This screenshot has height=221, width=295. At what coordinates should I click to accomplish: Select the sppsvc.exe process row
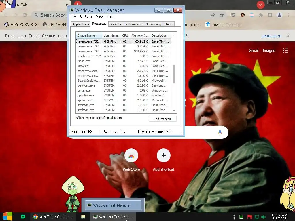click(x=124, y=100)
